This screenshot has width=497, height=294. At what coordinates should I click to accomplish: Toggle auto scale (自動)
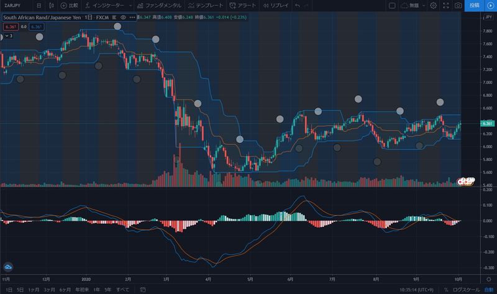pos(489,290)
